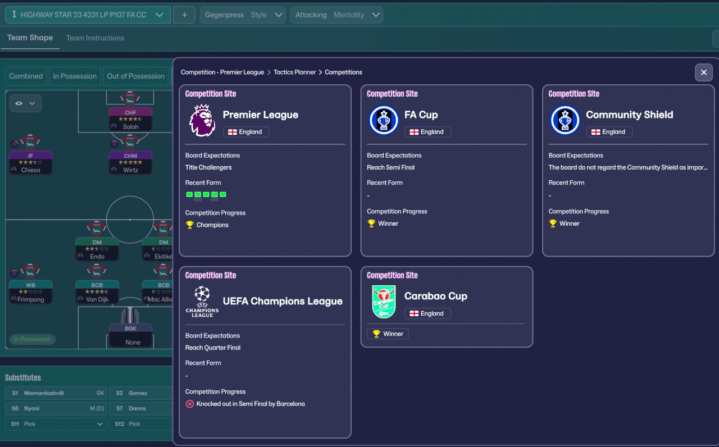Open the Attacking Mentality dropdown
This screenshot has width=719, height=447.
(x=336, y=15)
